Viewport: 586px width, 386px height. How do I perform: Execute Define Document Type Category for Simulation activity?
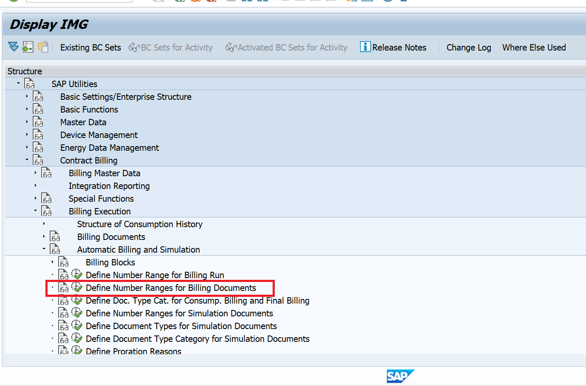pyautogui.click(x=77, y=338)
